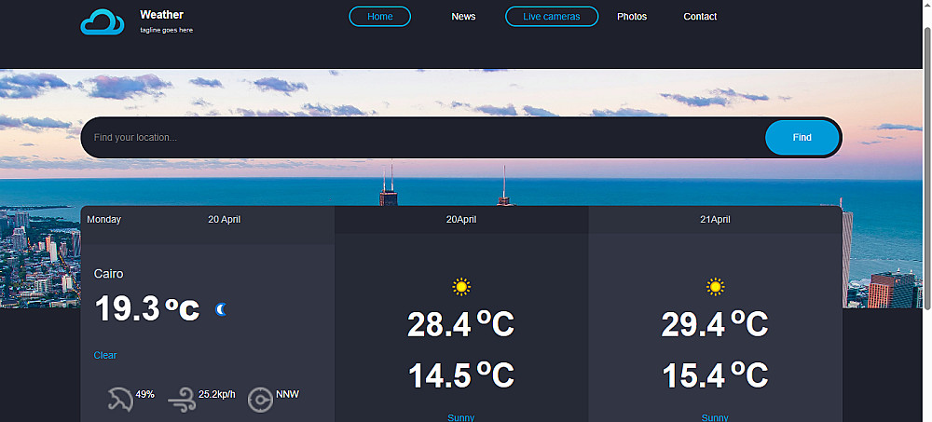The height and width of the screenshot is (422, 932).
Task: Click Sunny label under 15.4°C
Action: 715,418
